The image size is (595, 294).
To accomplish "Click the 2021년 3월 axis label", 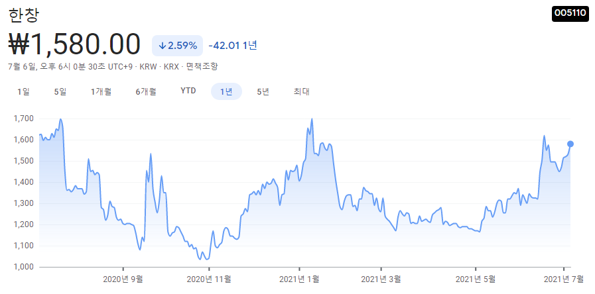I will (381, 279).
